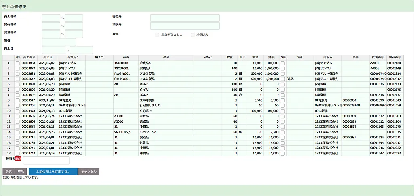This screenshot has width=414, height=196.
Task: Sort by the 売上番号 column header
Action: 29,57
